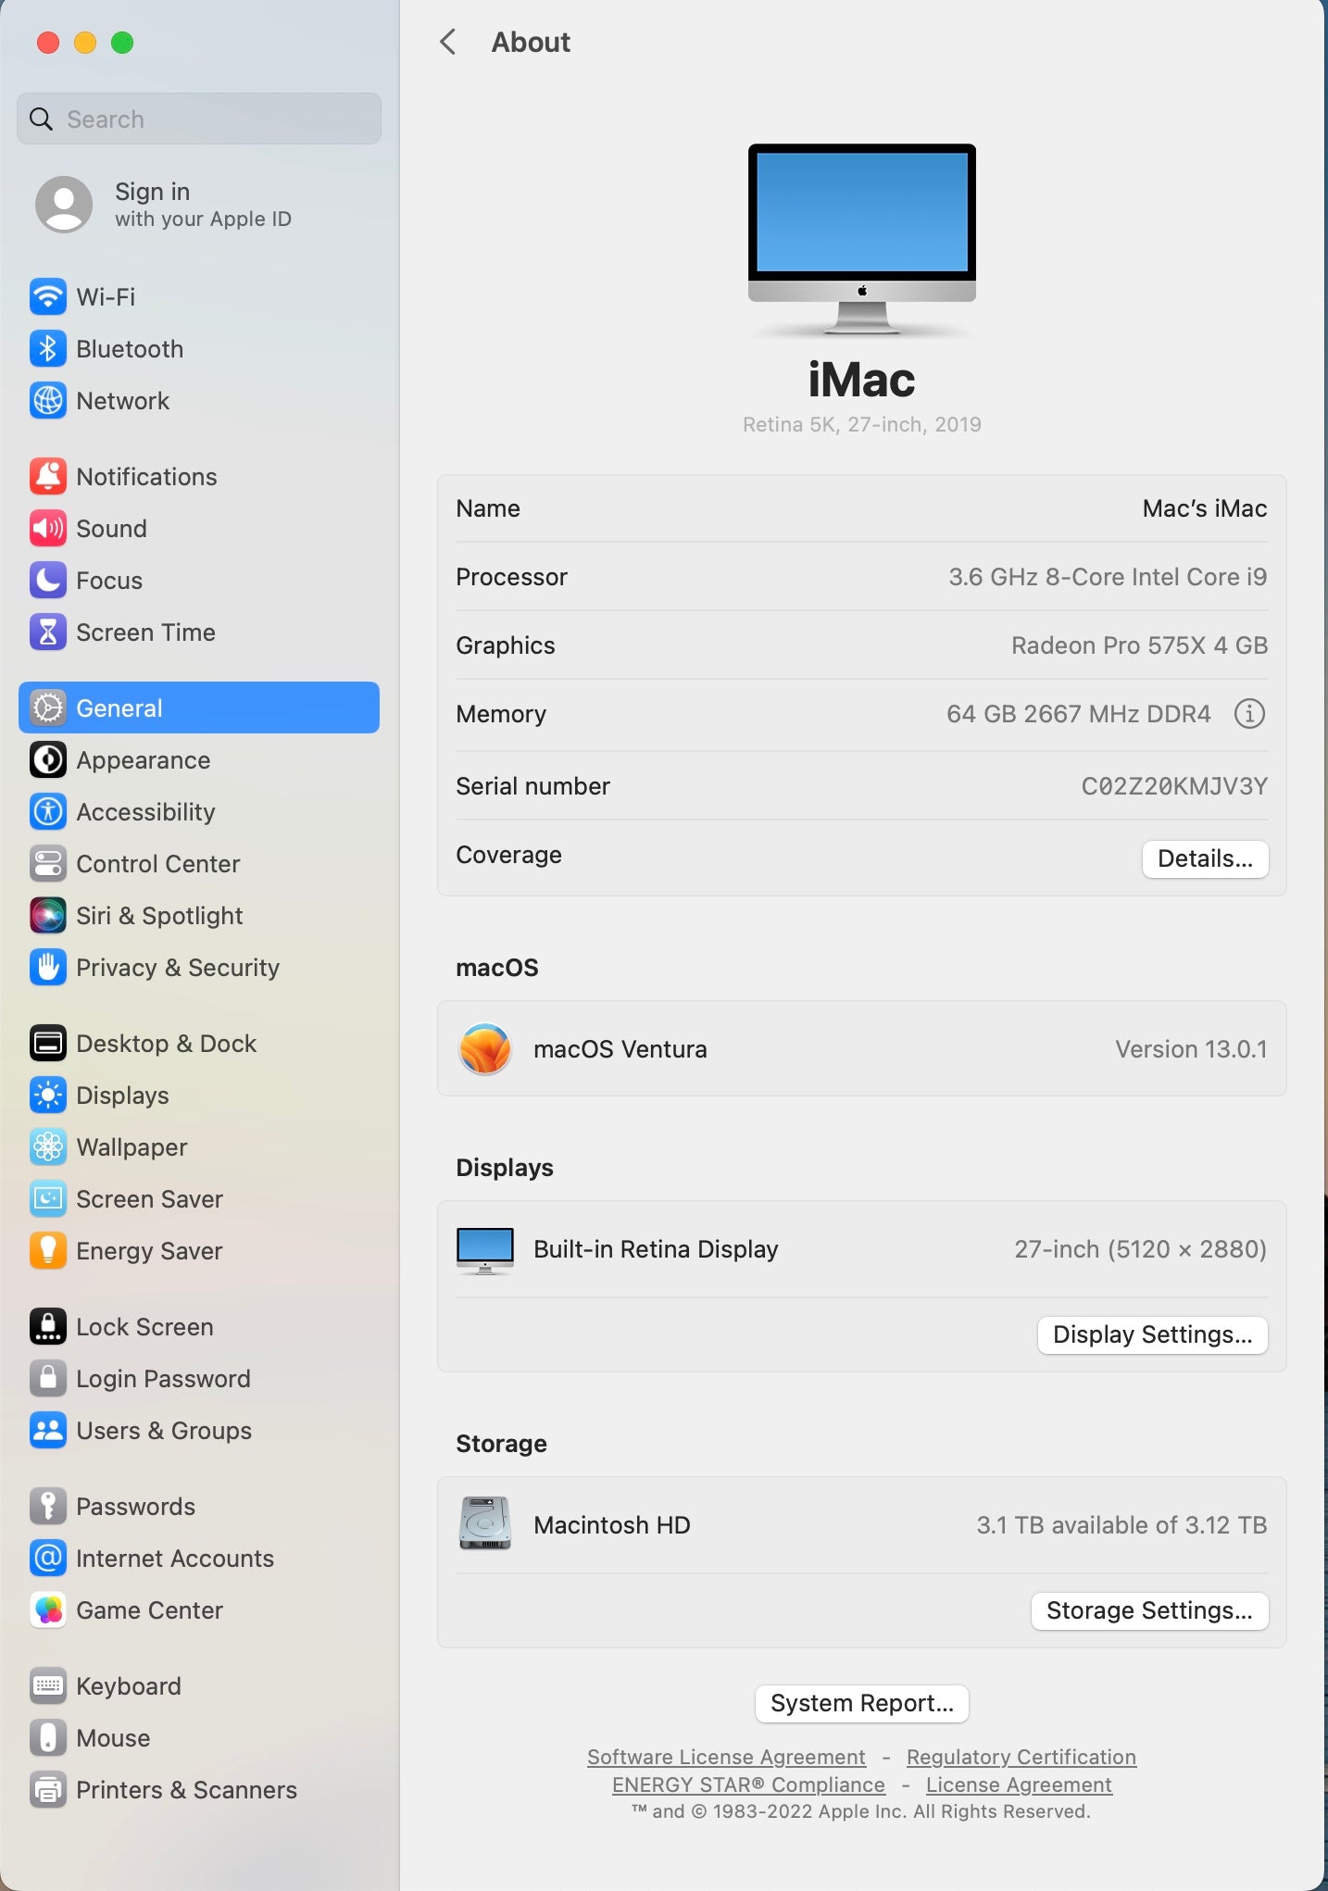Select General in the sidebar
Screen dimensions: 1328x1891
[x=199, y=708]
